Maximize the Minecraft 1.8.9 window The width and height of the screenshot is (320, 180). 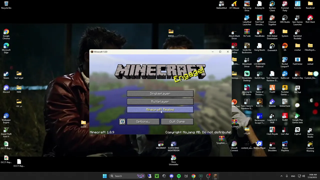(x=220, y=52)
